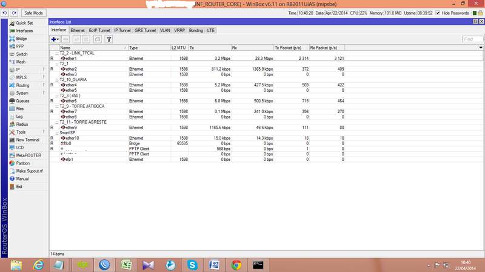Viewport: 485px width, 272px height.
Task: Open the filter funnel icon in toolbar
Action: pyautogui.click(x=109, y=39)
